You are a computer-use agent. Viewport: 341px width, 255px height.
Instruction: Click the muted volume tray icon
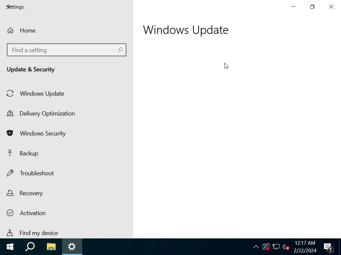click(x=286, y=247)
